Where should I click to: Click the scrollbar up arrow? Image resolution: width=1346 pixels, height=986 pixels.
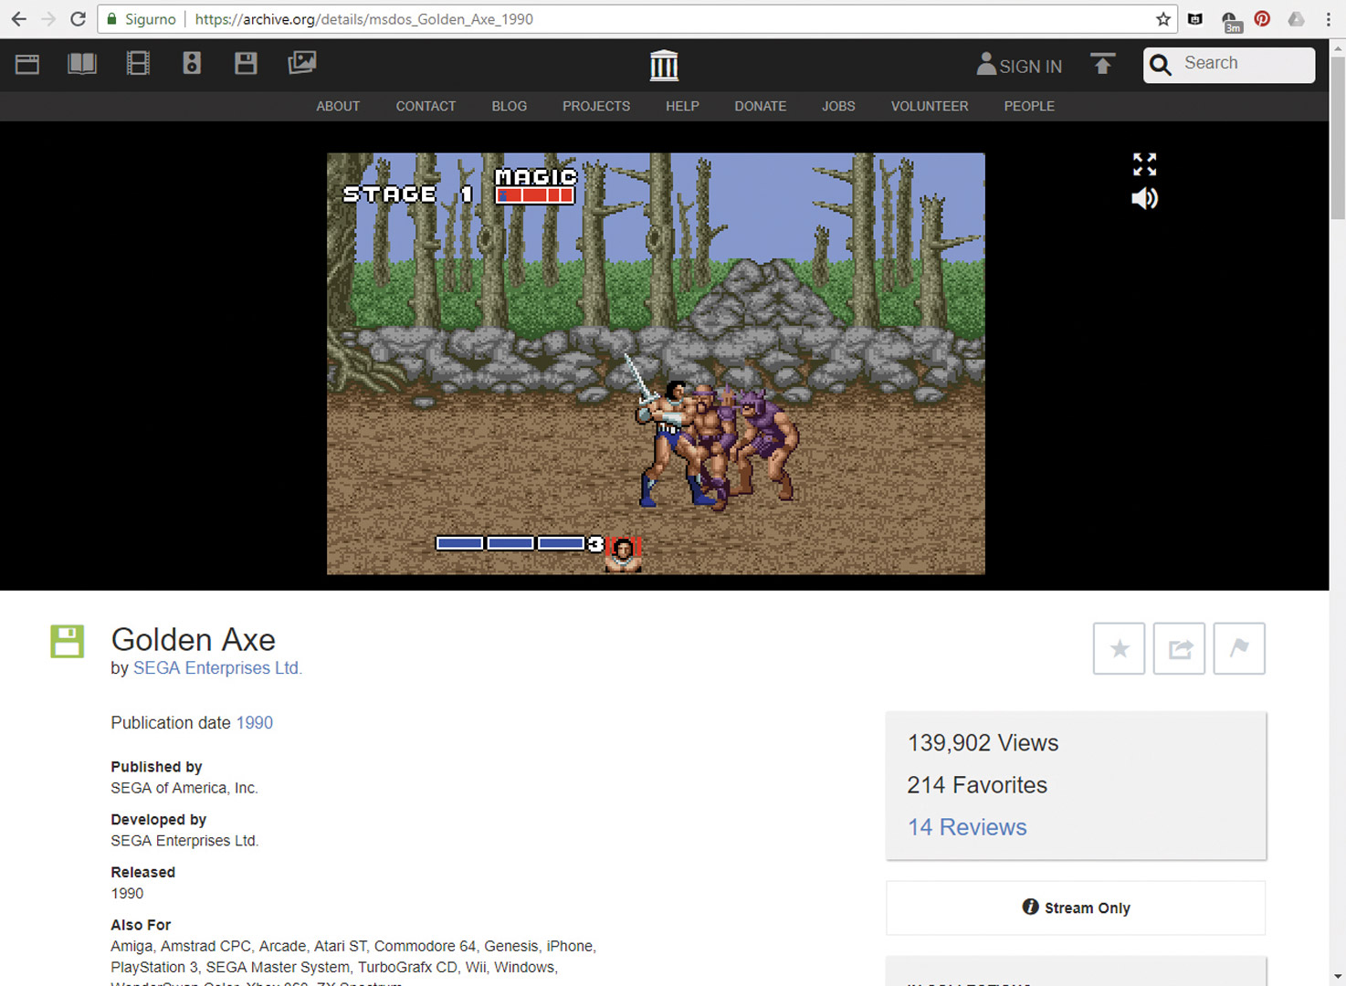1338,47
